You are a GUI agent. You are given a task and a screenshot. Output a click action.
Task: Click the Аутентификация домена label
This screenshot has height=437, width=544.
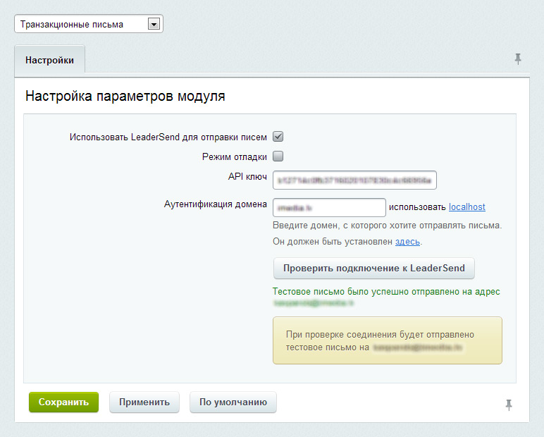tap(216, 204)
